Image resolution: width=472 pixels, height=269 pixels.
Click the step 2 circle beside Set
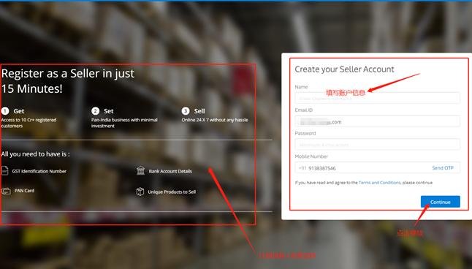click(96, 111)
